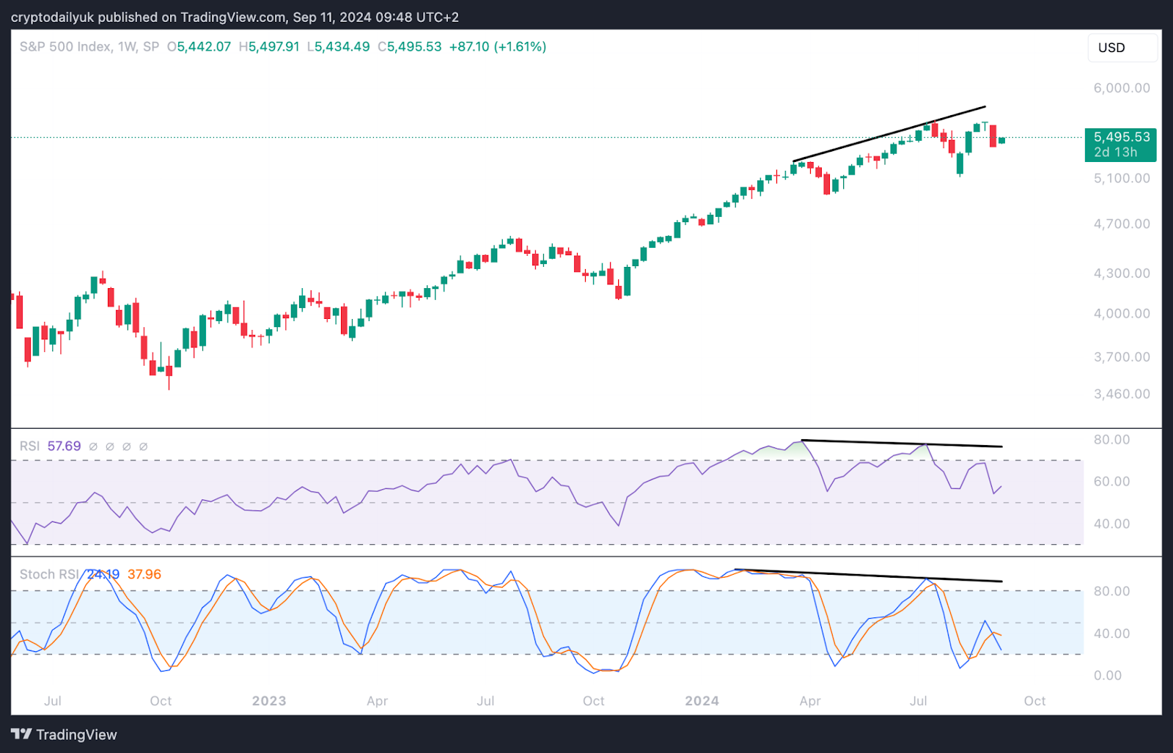
Task: Click the green 5,495.53 current price tag
Action: 1121,137
